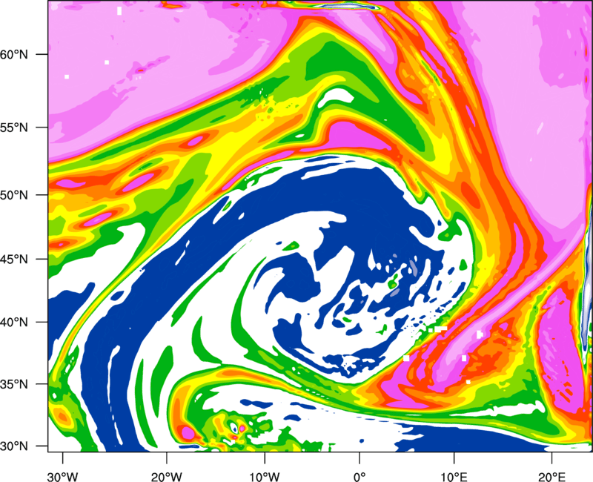Click the 30°N latitude label
This screenshot has height=482, width=593.
pyautogui.click(x=14, y=446)
